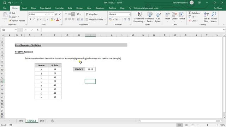Open Conditional Formatting dropdown

point(139,17)
